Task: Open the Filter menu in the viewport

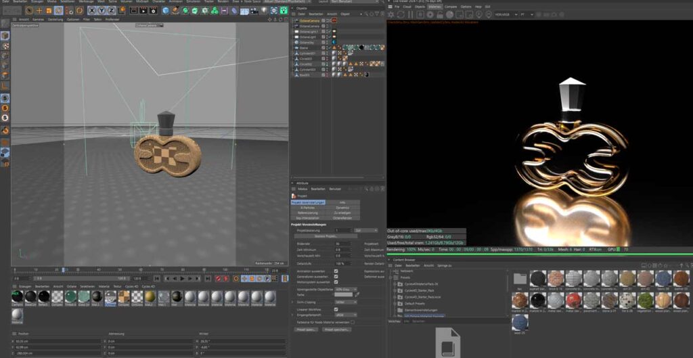Action: tap(86, 20)
